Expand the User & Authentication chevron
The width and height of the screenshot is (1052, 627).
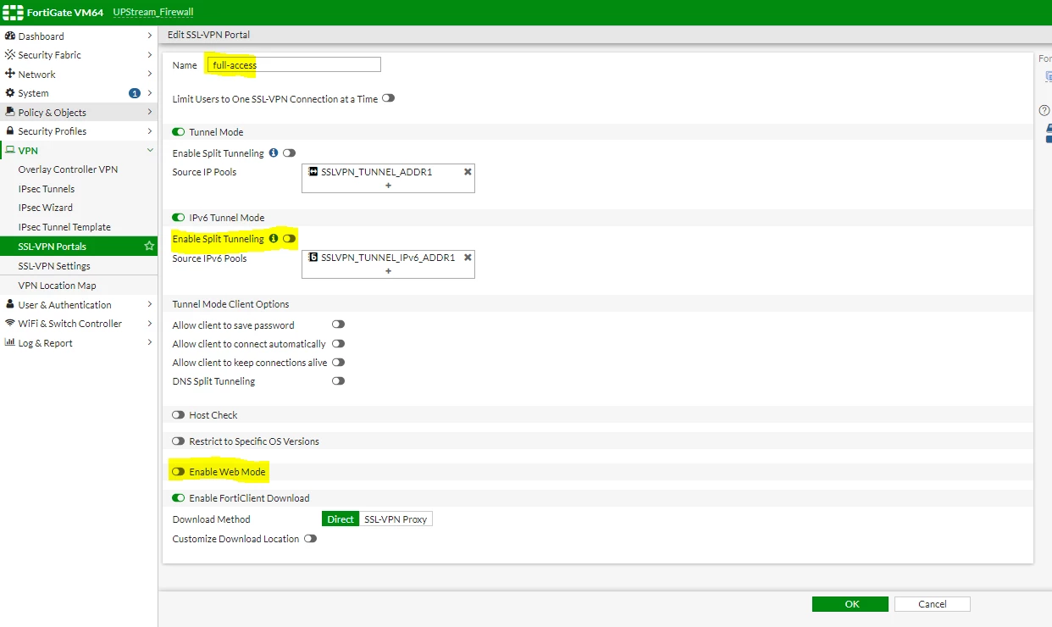tap(149, 304)
